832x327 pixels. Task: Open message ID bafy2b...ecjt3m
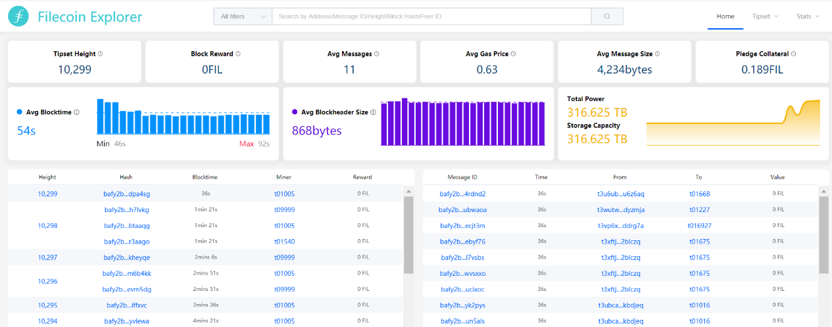tap(463, 226)
